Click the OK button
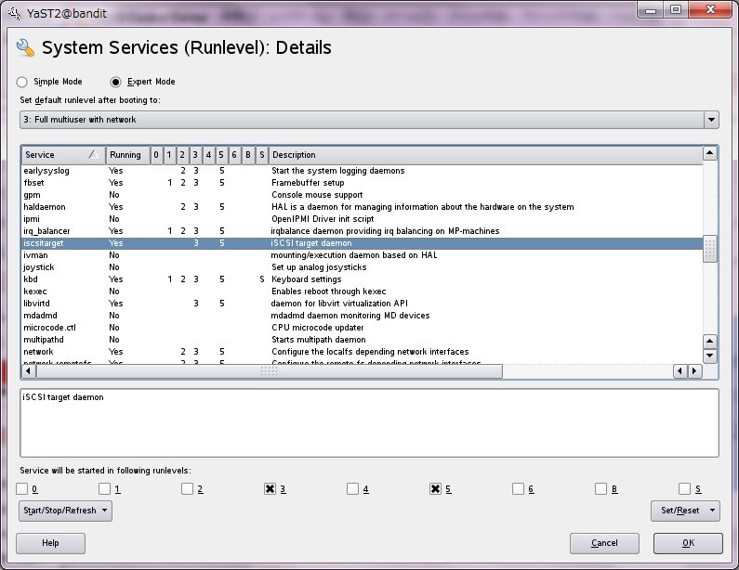Screen dimensions: 739x570 pos(688,543)
